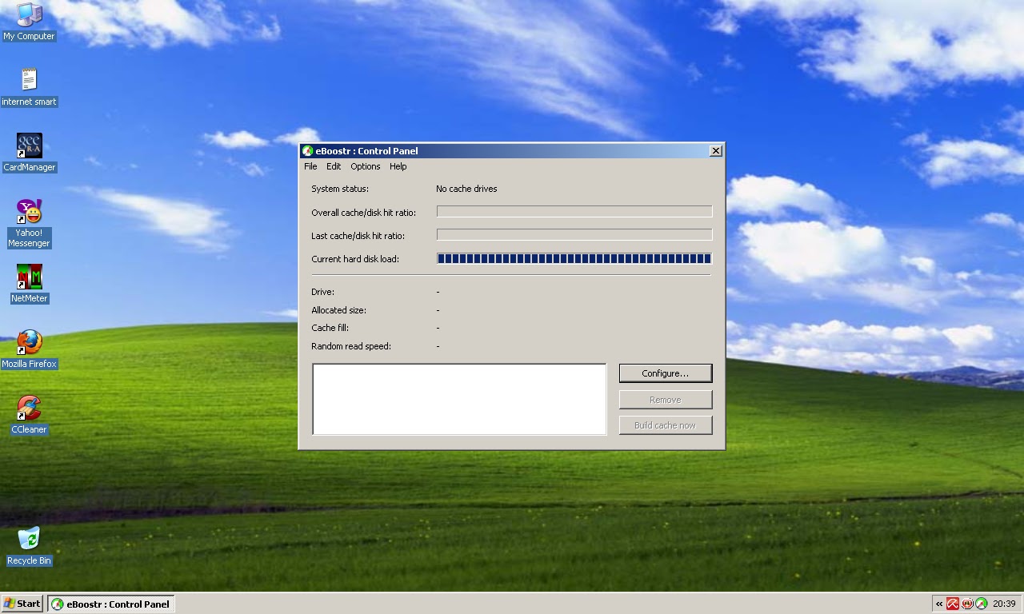Select the CardManager desktop shortcut
1024x614 pixels.
click(x=29, y=153)
